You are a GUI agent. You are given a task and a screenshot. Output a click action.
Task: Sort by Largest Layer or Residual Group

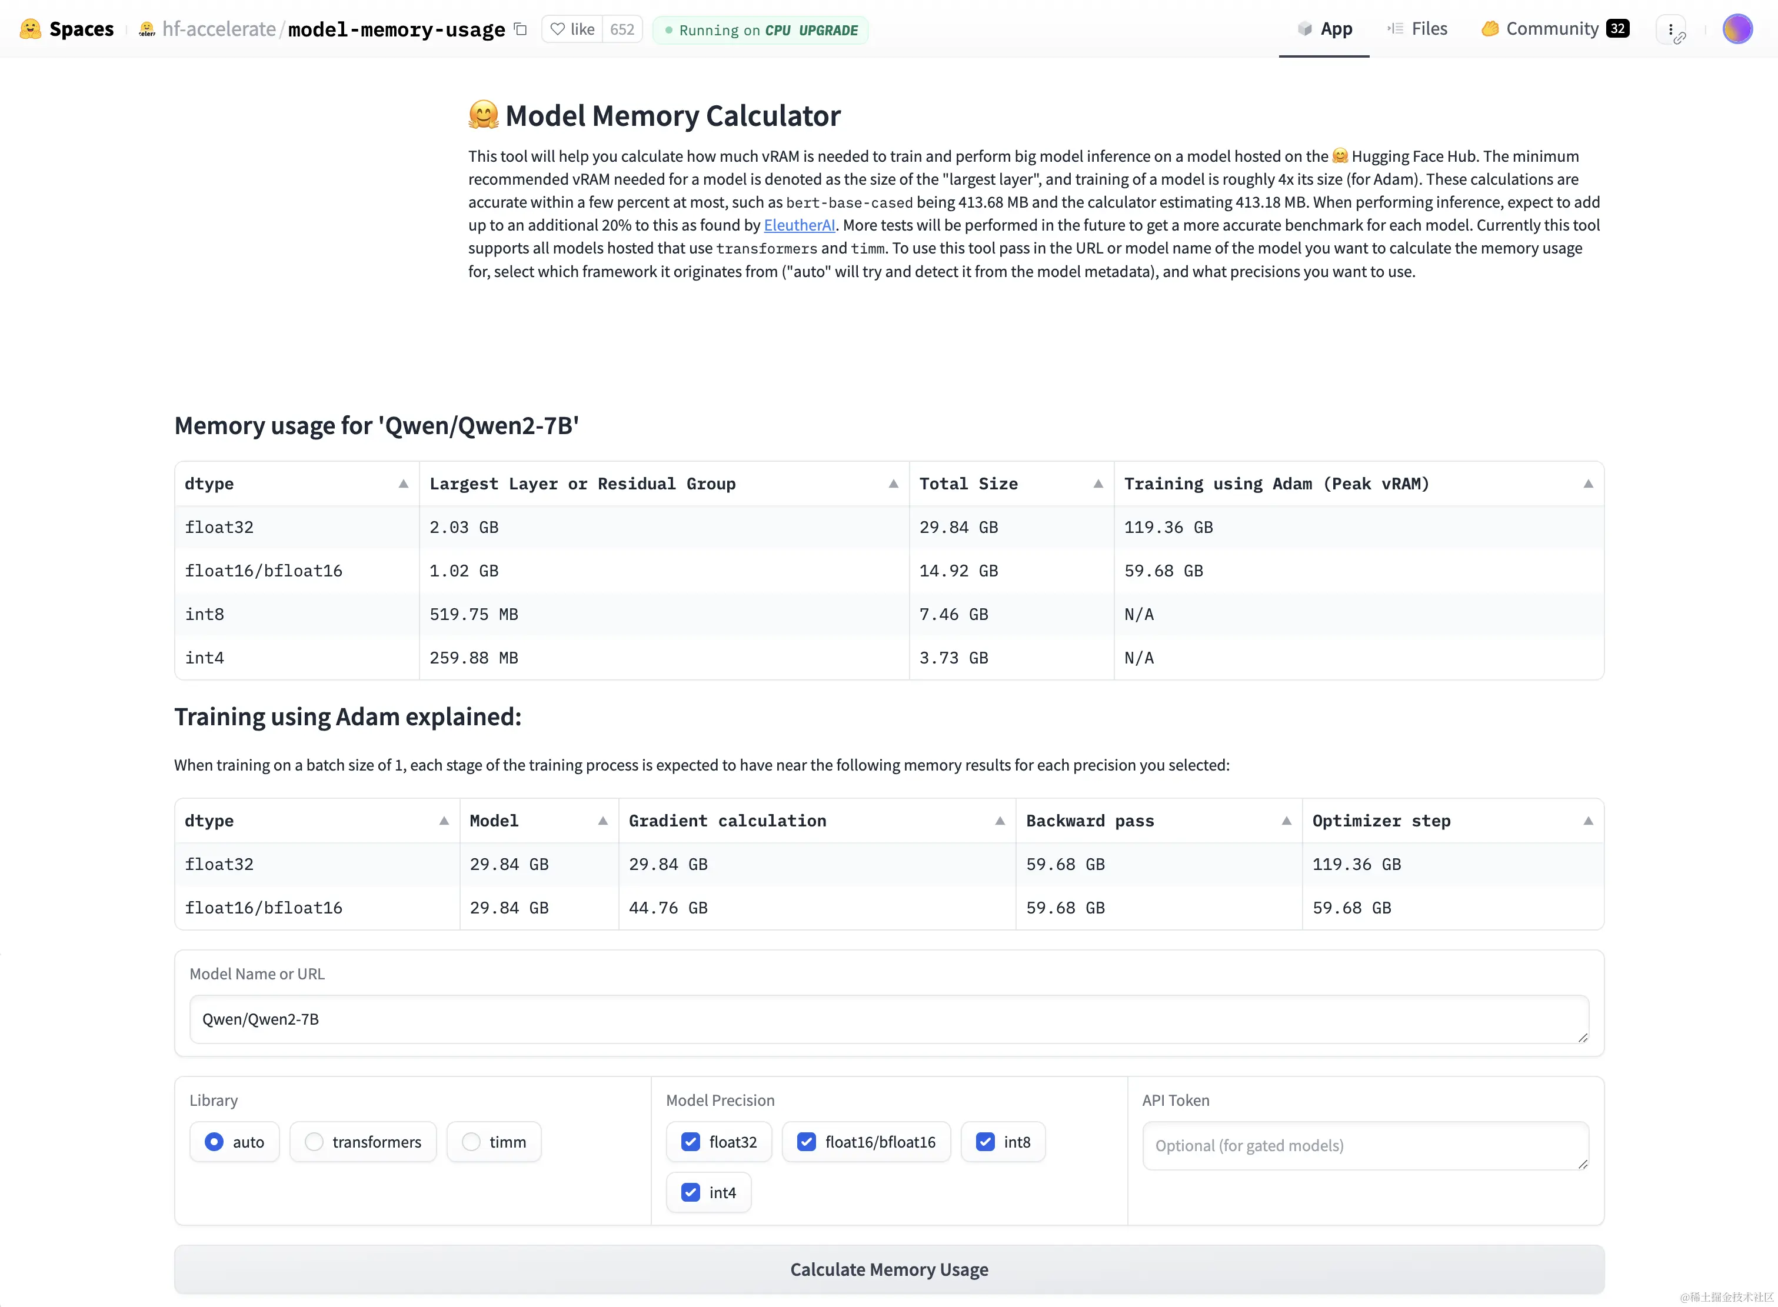click(x=893, y=484)
